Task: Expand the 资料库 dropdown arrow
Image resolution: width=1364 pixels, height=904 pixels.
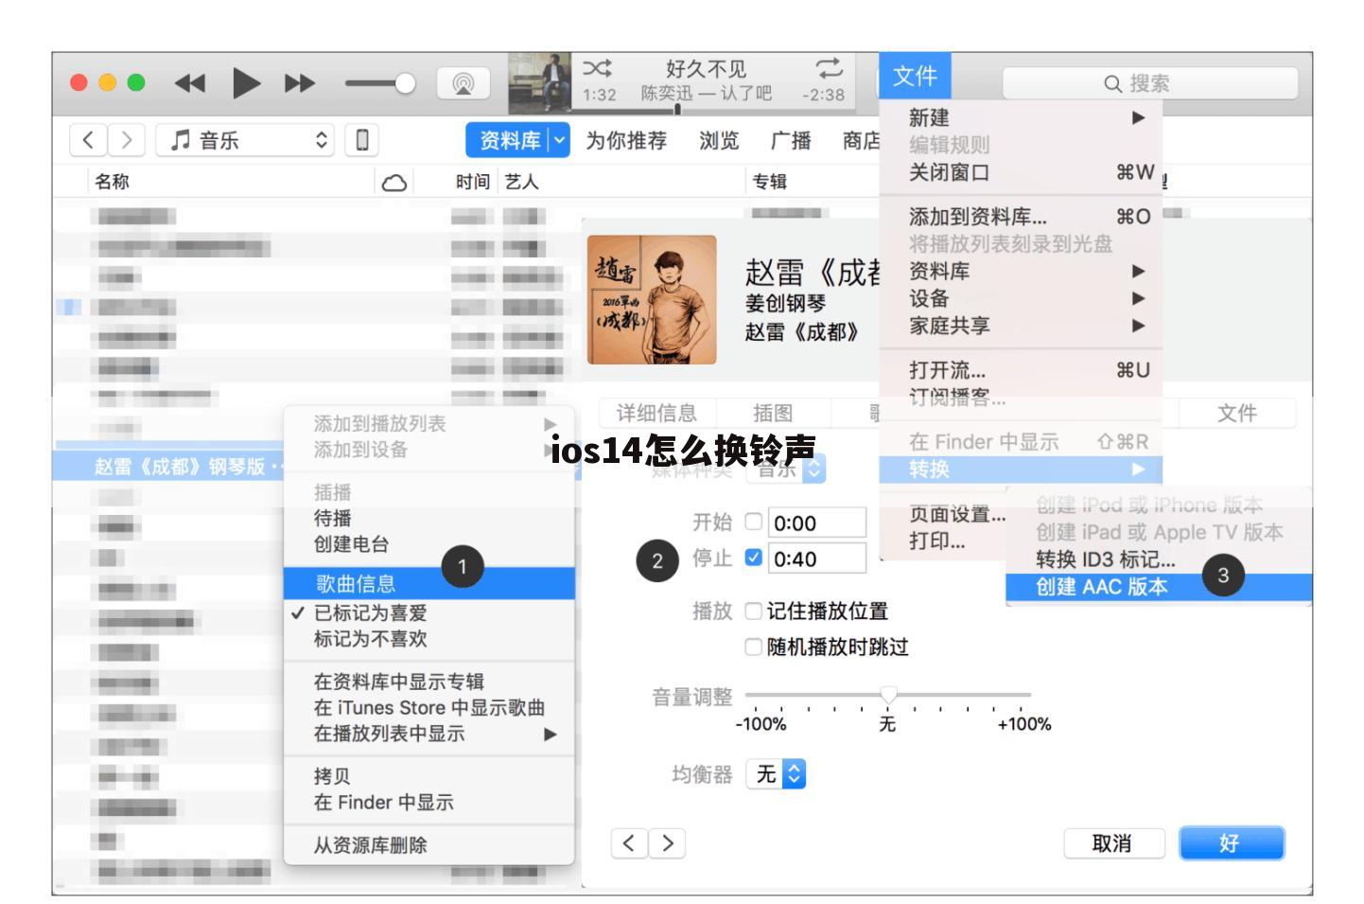Action: point(560,140)
